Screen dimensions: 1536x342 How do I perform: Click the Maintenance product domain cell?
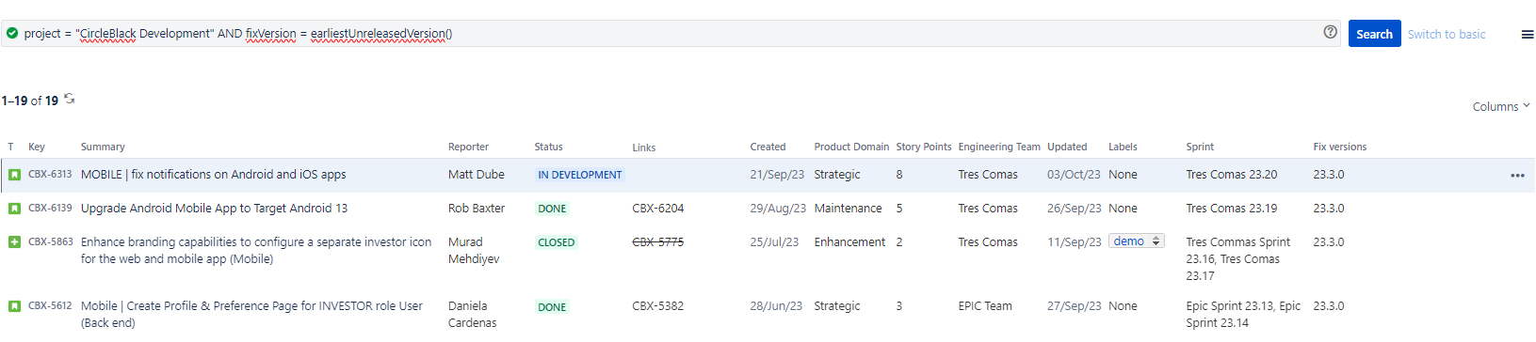[848, 209]
